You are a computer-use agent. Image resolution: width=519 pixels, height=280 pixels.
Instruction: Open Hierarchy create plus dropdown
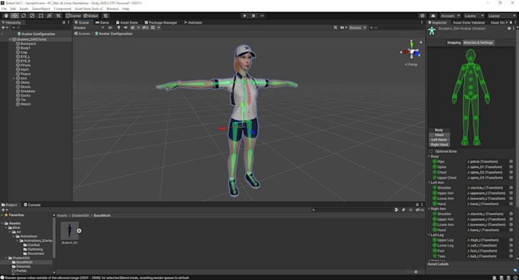coord(5,27)
